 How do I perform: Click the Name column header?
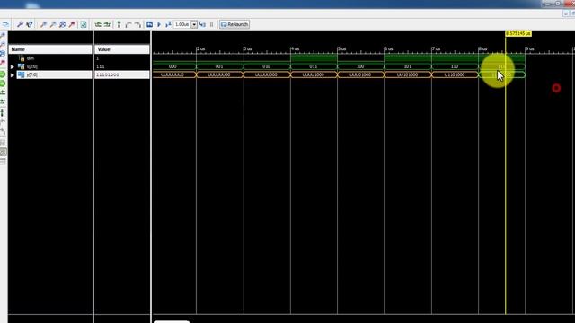coord(50,49)
